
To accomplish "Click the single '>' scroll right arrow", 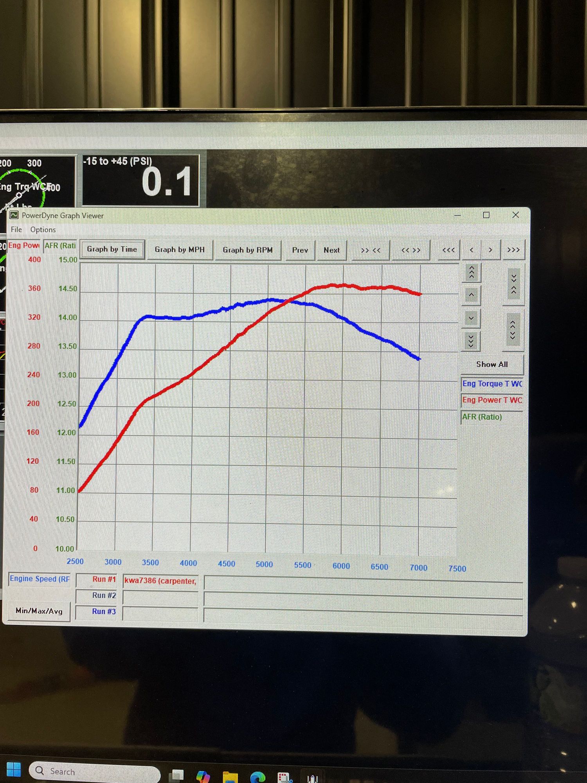I will click(x=490, y=250).
